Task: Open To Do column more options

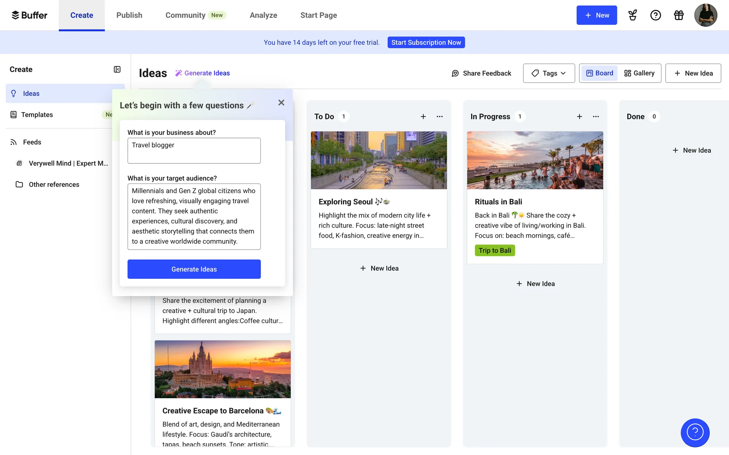Action: [440, 116]
